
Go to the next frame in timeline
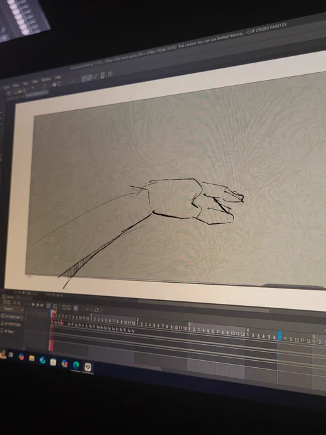[x=38, y=305]
